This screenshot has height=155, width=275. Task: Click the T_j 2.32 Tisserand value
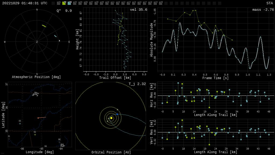click(x=137, y=84)
